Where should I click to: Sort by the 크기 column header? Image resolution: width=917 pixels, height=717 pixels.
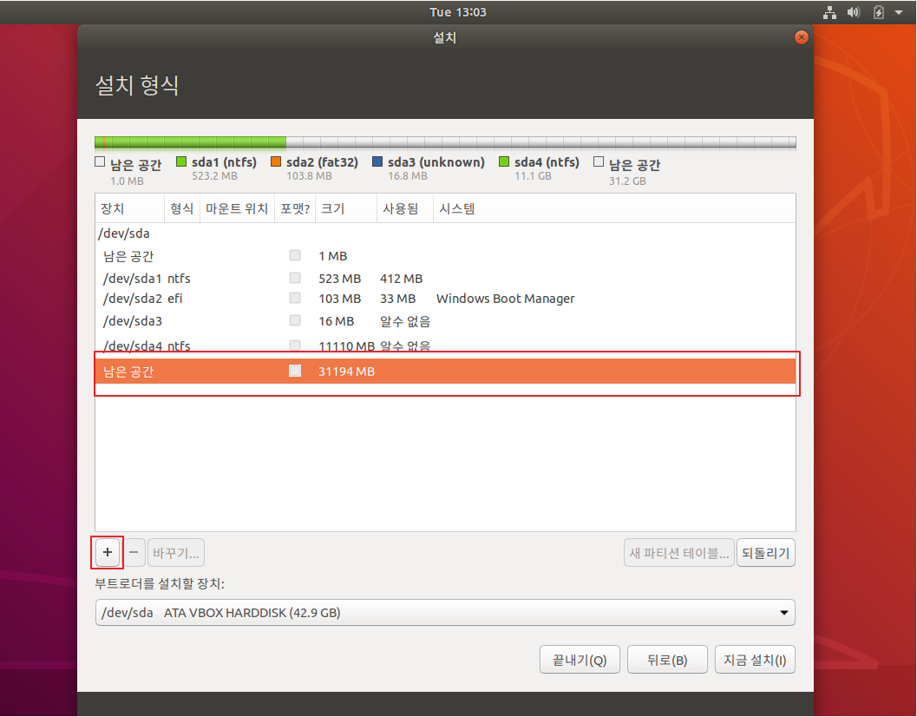pos(345,208)
